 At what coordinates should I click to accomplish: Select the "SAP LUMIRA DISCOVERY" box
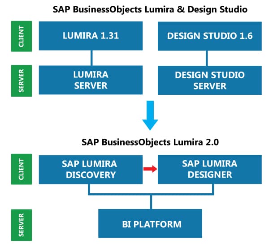[91, 170]
